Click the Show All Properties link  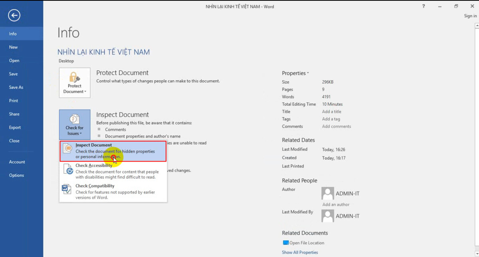[300, 252]
